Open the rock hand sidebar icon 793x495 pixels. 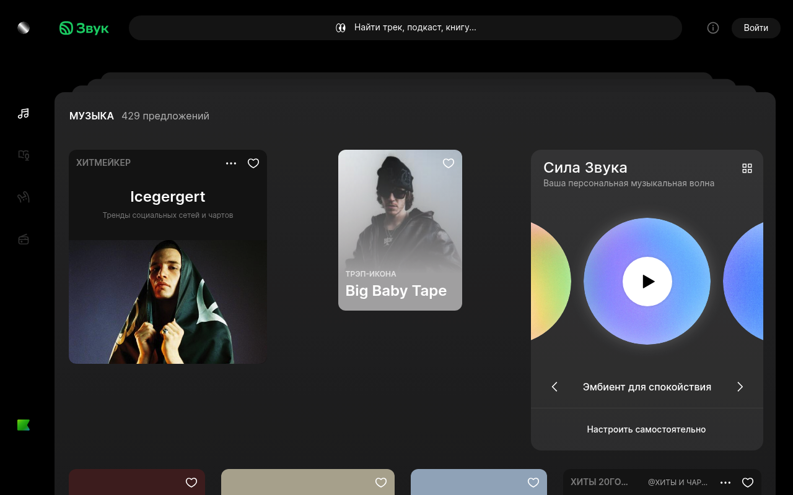(x=24, y=197)
